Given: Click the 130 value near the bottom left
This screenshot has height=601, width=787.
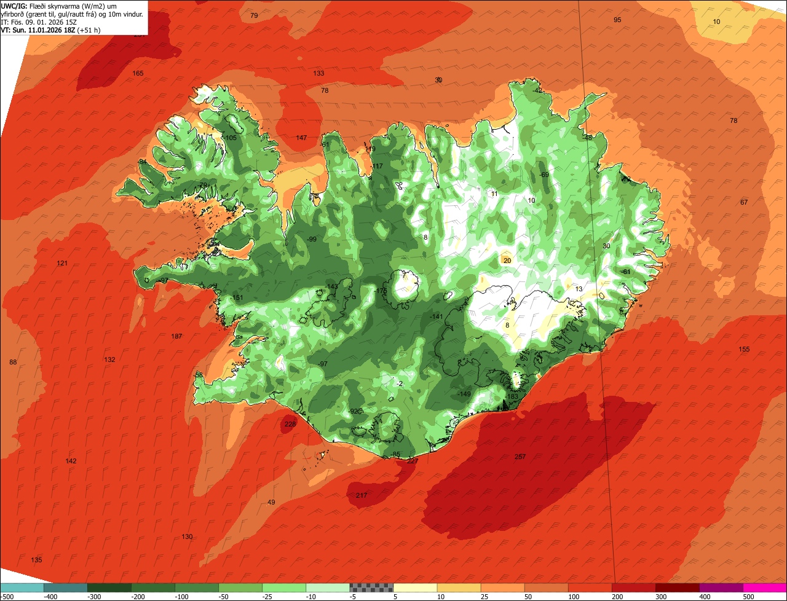Looking at the screenshot, I should point(187,536).
